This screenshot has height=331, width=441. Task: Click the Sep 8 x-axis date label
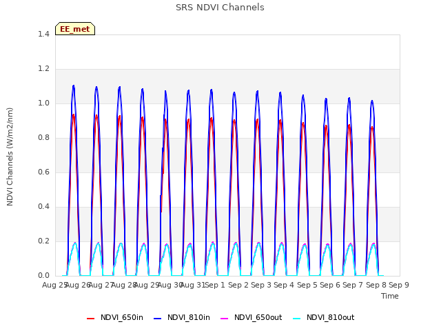click(376, 285)
